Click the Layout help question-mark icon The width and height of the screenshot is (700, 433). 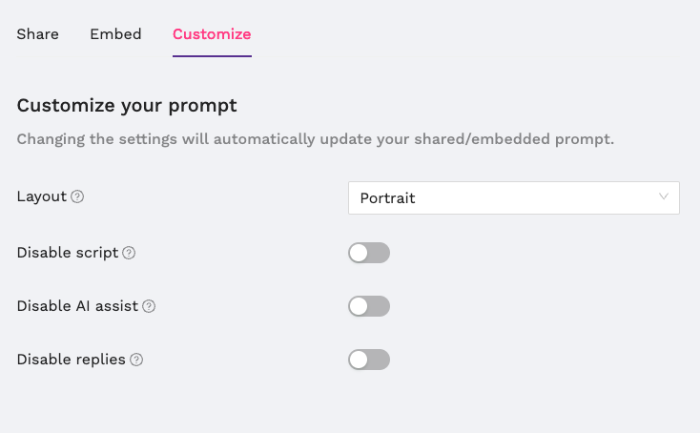click(x=77, y=196)
